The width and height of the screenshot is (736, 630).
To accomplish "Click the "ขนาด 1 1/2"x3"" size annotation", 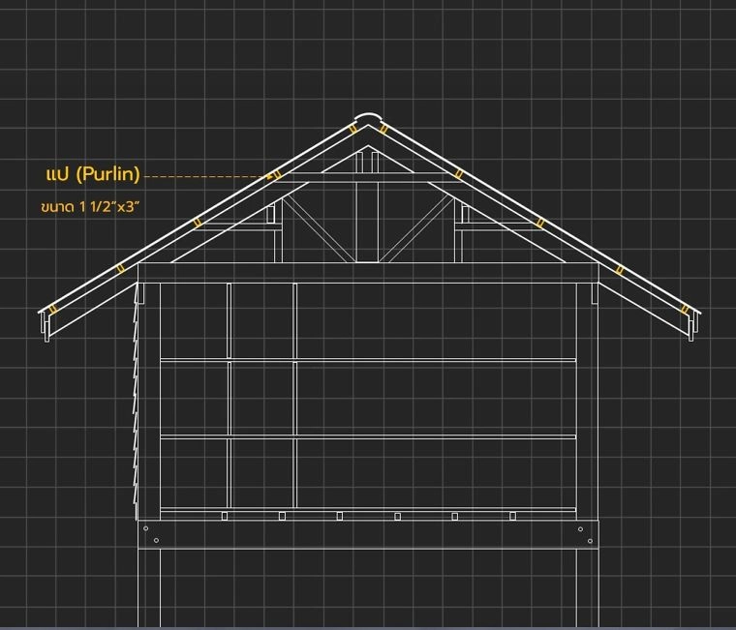I will click(86, 207).
